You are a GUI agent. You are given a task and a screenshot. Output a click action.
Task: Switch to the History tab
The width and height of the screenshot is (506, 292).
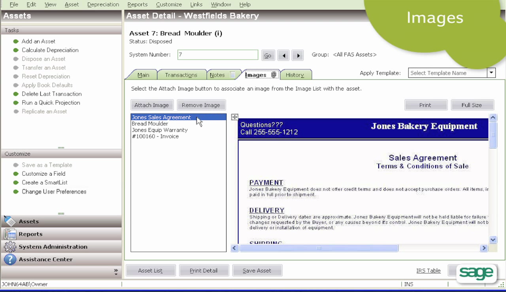[295, 74]
